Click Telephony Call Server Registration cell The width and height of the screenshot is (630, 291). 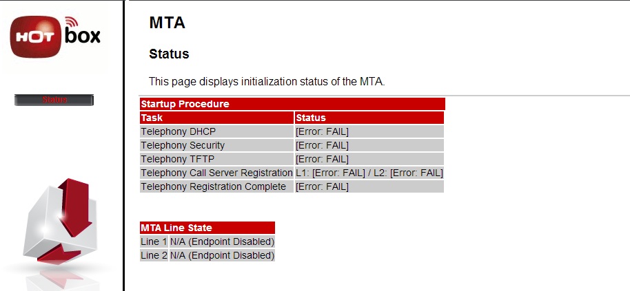216,173
